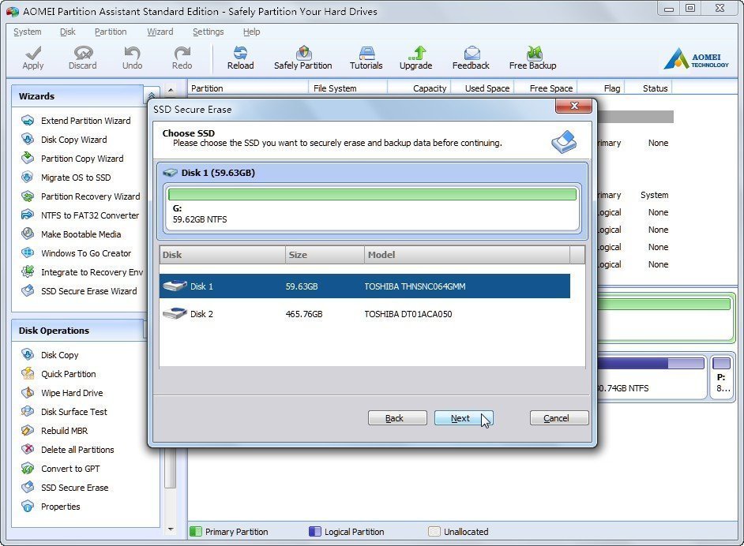The image size is (744, 546).
Task: Click the Apply checkmark toolbar icon
Action: click(x=32, y=53)
